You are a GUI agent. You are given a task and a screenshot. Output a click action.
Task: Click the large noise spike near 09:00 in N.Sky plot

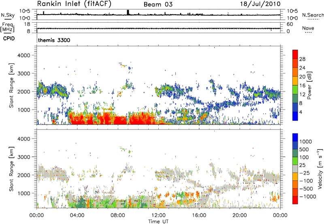pos(128,13)
